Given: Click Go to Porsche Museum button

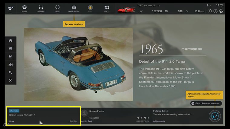Looking at the screenshot, I should click(x=206, y=103).
